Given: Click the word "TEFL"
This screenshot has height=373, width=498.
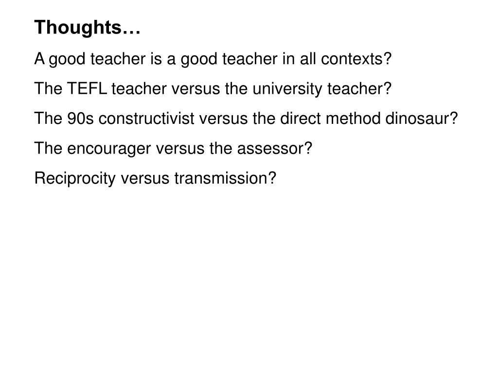Looking at the screenshot, I should point(87,88).
